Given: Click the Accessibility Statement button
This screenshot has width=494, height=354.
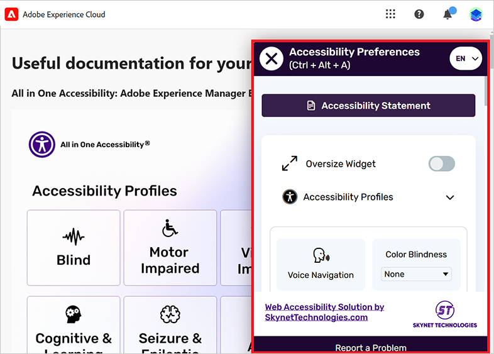Looking at the screenshot, I should coord(368,106).
